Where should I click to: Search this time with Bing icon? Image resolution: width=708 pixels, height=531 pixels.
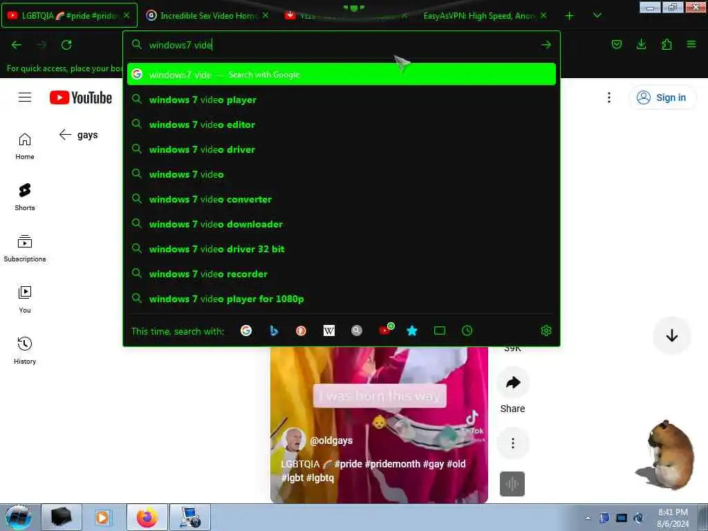tap(274, 330)
